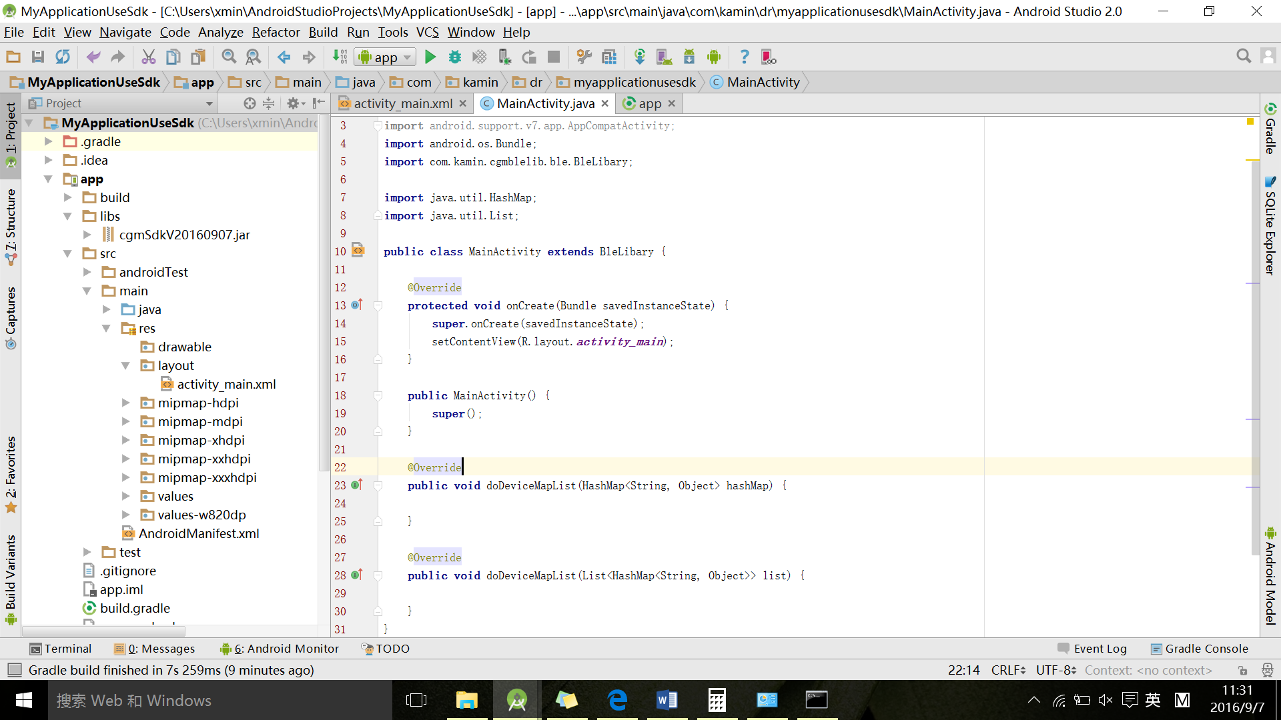The height and width of the screenshot is (720, 1281).
Task: Open the Project view mode dropdown
Action: point(121,103)
